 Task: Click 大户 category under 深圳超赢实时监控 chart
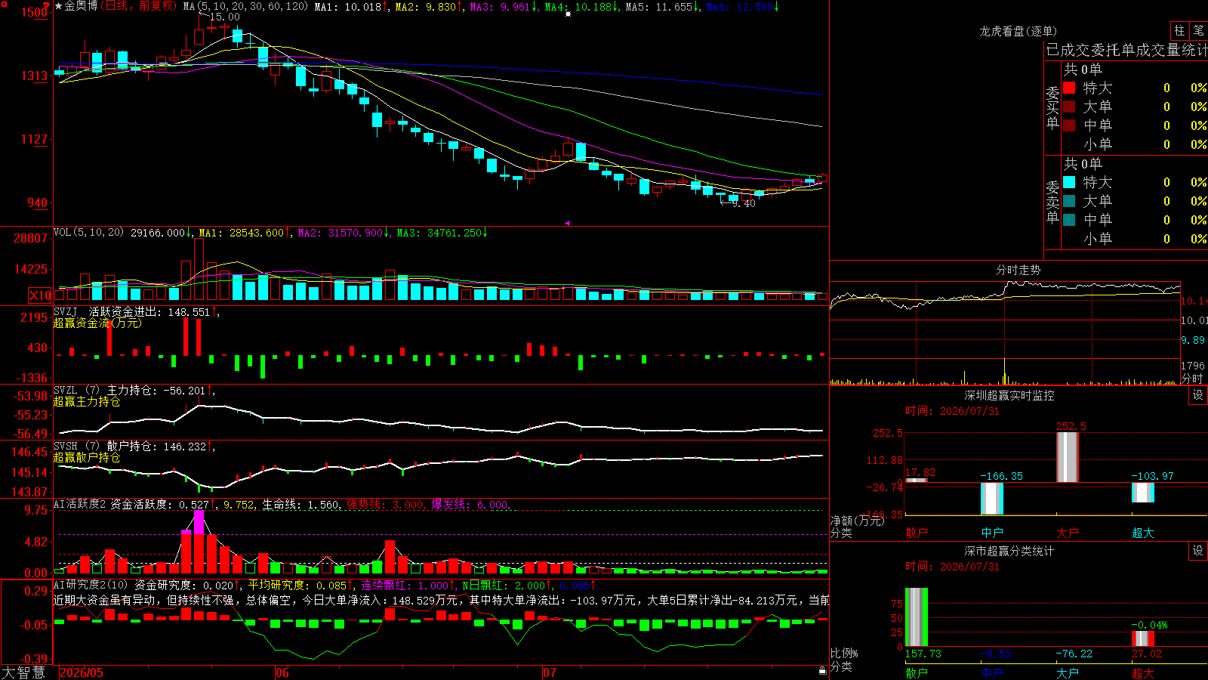tap(1068, 533)
